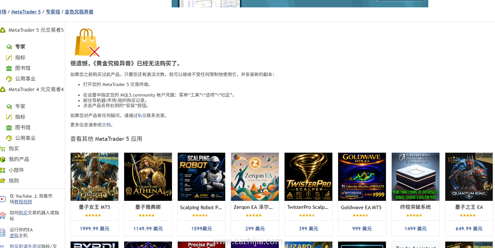
Task: Click the star rating under Zerqon EA
Action: pos(254,216)
